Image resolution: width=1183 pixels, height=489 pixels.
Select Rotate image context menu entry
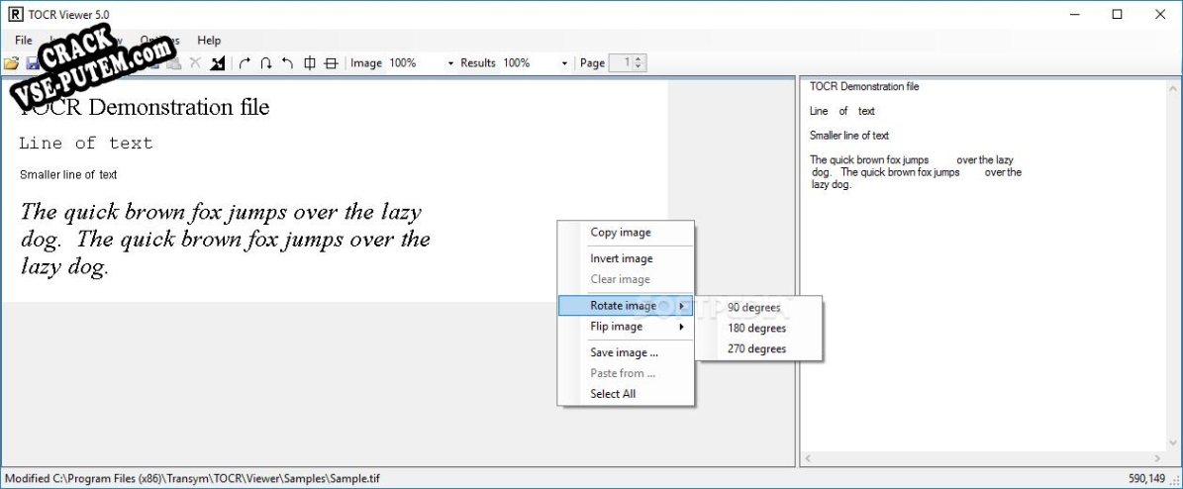coord(626,306)
